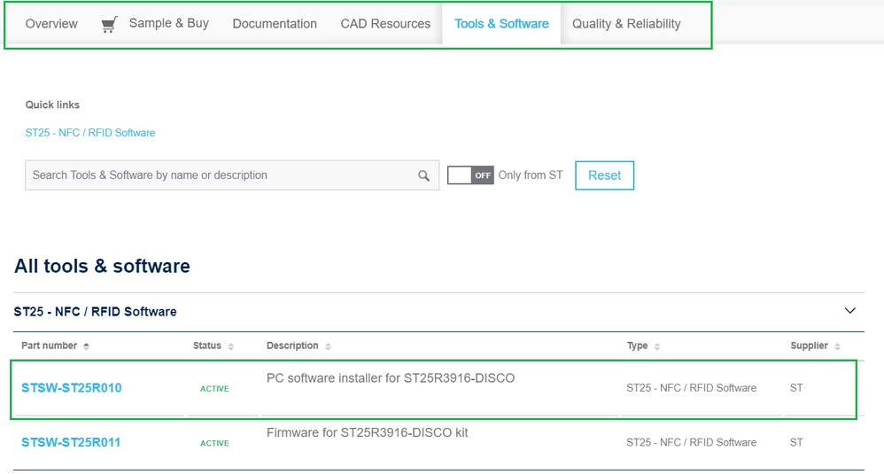The width and height of the screenshot is (884, 474).
Task: Sort by Status arrows icon
Action: [230, 346]
